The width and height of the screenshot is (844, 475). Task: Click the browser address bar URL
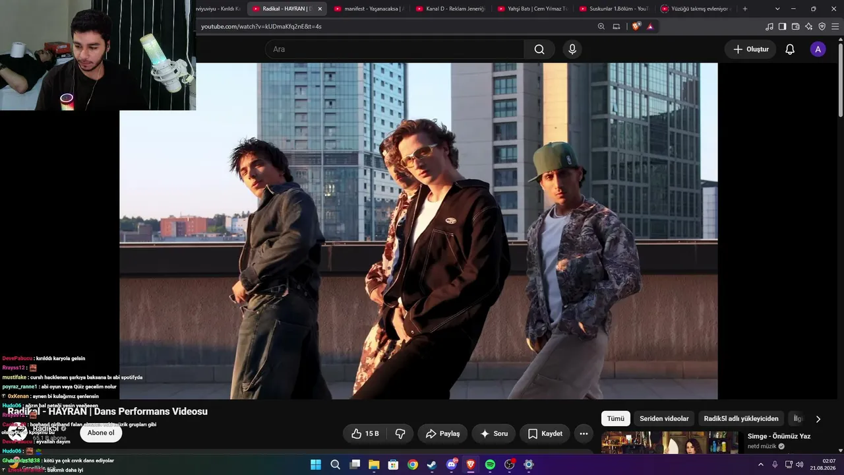(261, 26)
